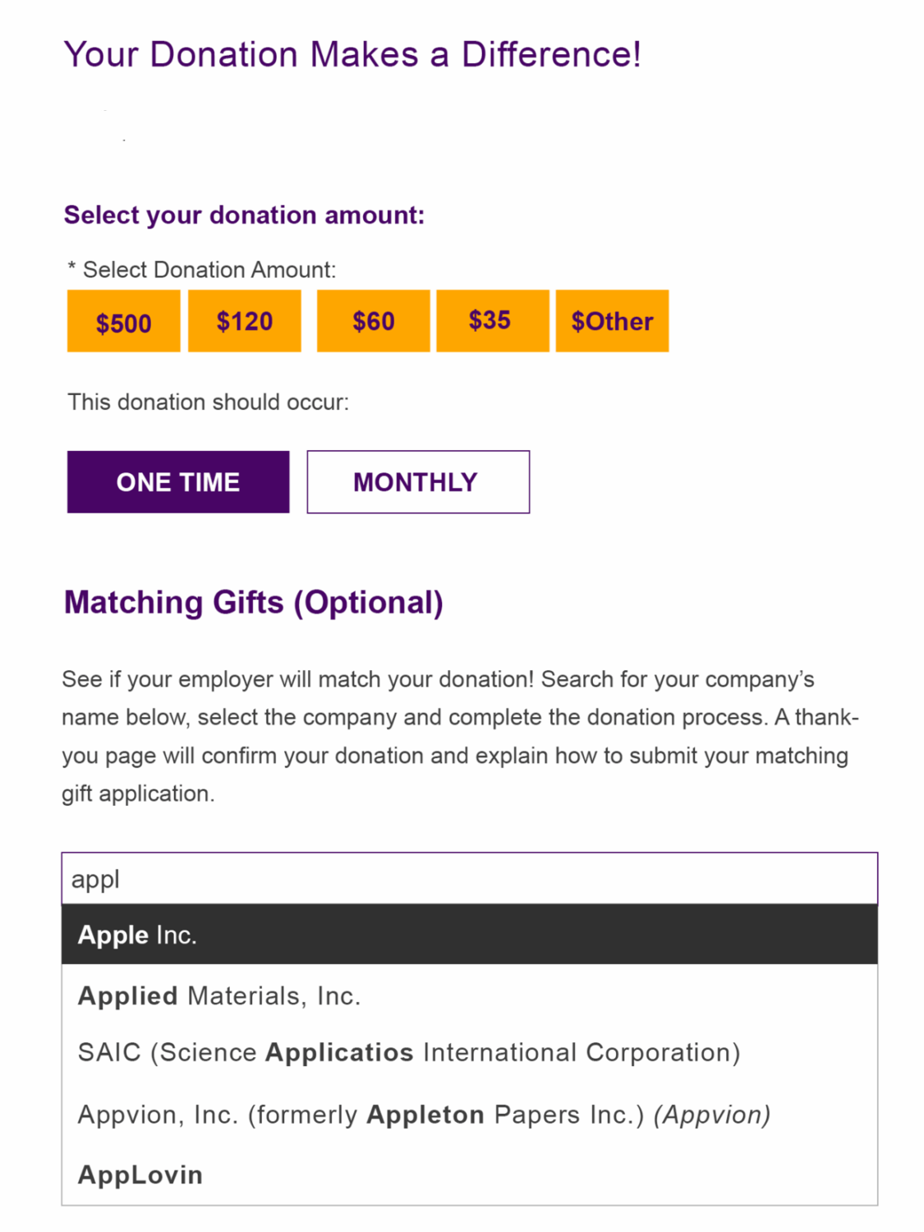Switch donation frequency to MONTHLY
Image resolution: width=924 pixels, height=1232 pixels.
pyautogui.click(x=417, y=482)
